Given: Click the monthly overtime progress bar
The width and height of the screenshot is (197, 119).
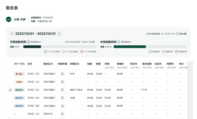Looking at the screenshot, I should click(x=60, y=47).
